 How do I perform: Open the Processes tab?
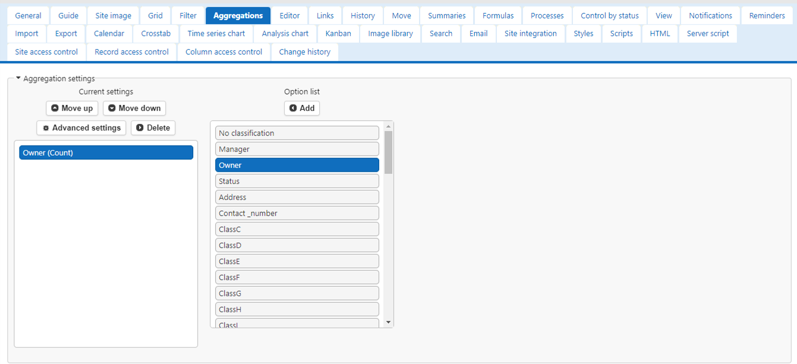click(x=547, y=15)
